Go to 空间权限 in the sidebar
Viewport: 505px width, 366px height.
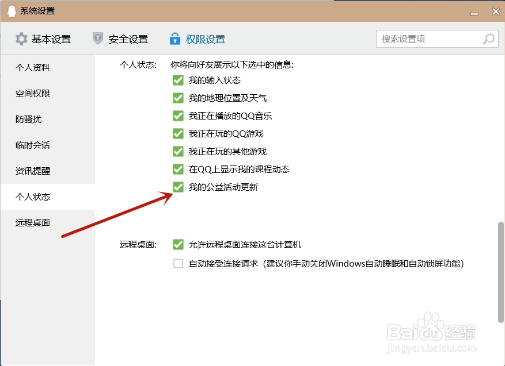tap(48, 94)
